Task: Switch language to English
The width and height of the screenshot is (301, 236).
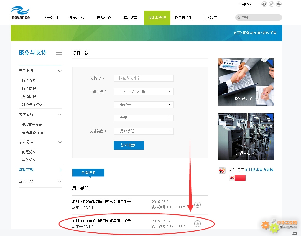Action: tap(245, 4)
